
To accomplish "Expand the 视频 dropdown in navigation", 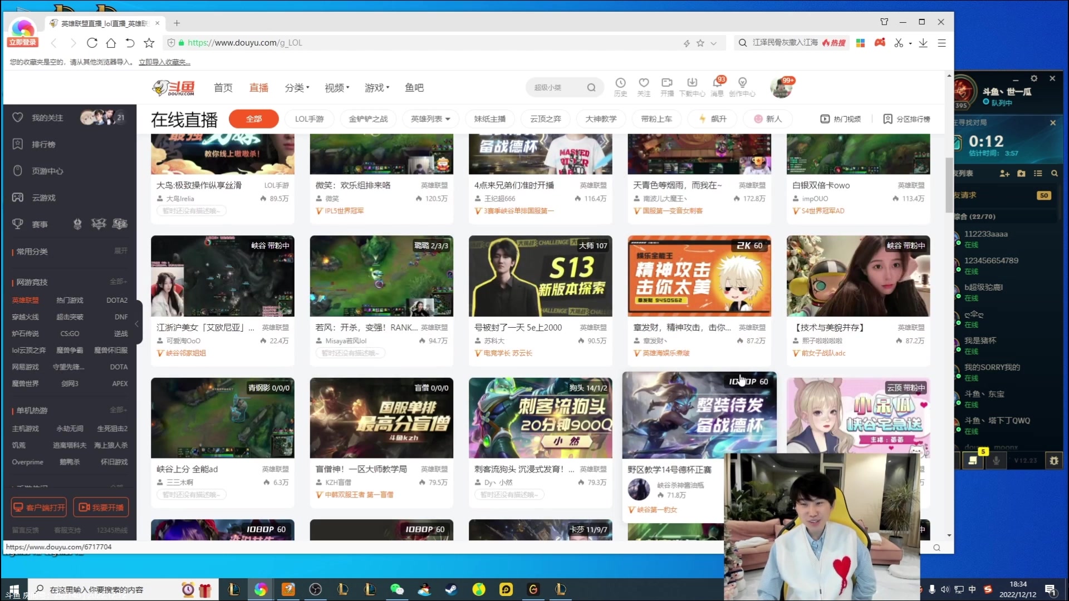I will click(x=337, y=87).
